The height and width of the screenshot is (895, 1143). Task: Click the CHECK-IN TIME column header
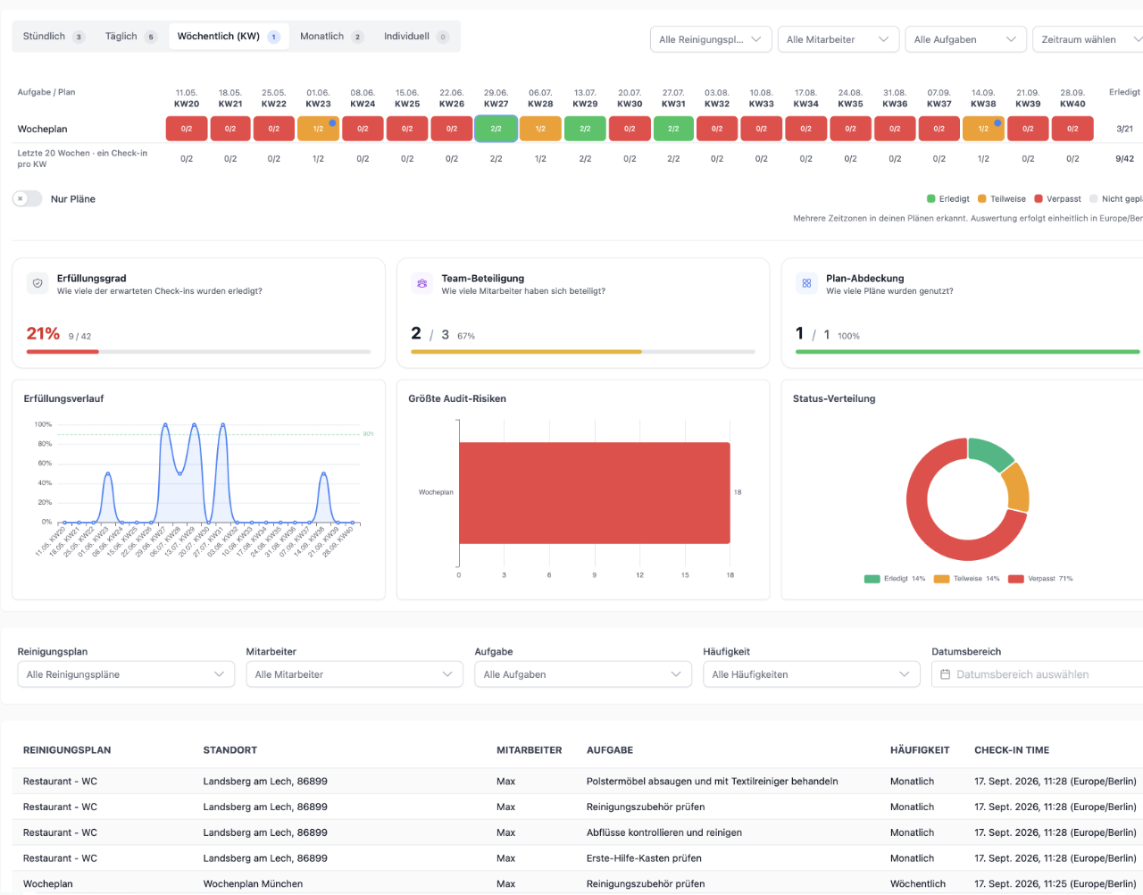[1012, 750]
